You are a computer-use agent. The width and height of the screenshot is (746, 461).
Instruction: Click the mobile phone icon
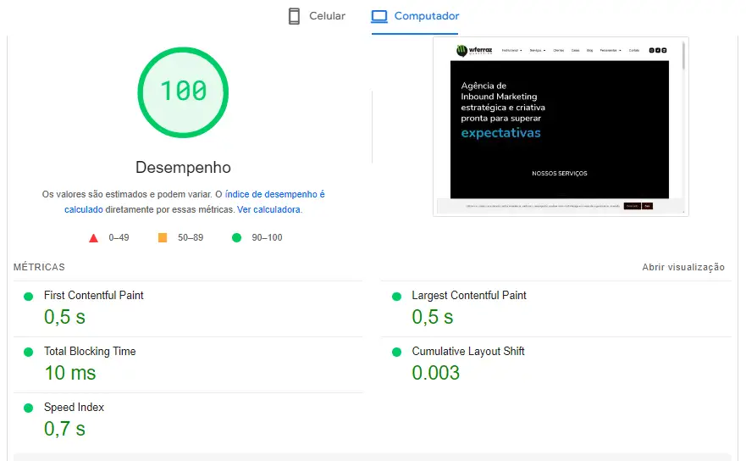coord(294,16)
